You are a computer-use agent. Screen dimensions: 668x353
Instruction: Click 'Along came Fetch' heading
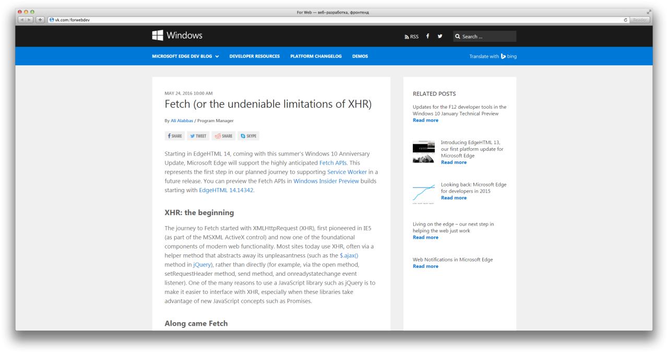[196, 324]
